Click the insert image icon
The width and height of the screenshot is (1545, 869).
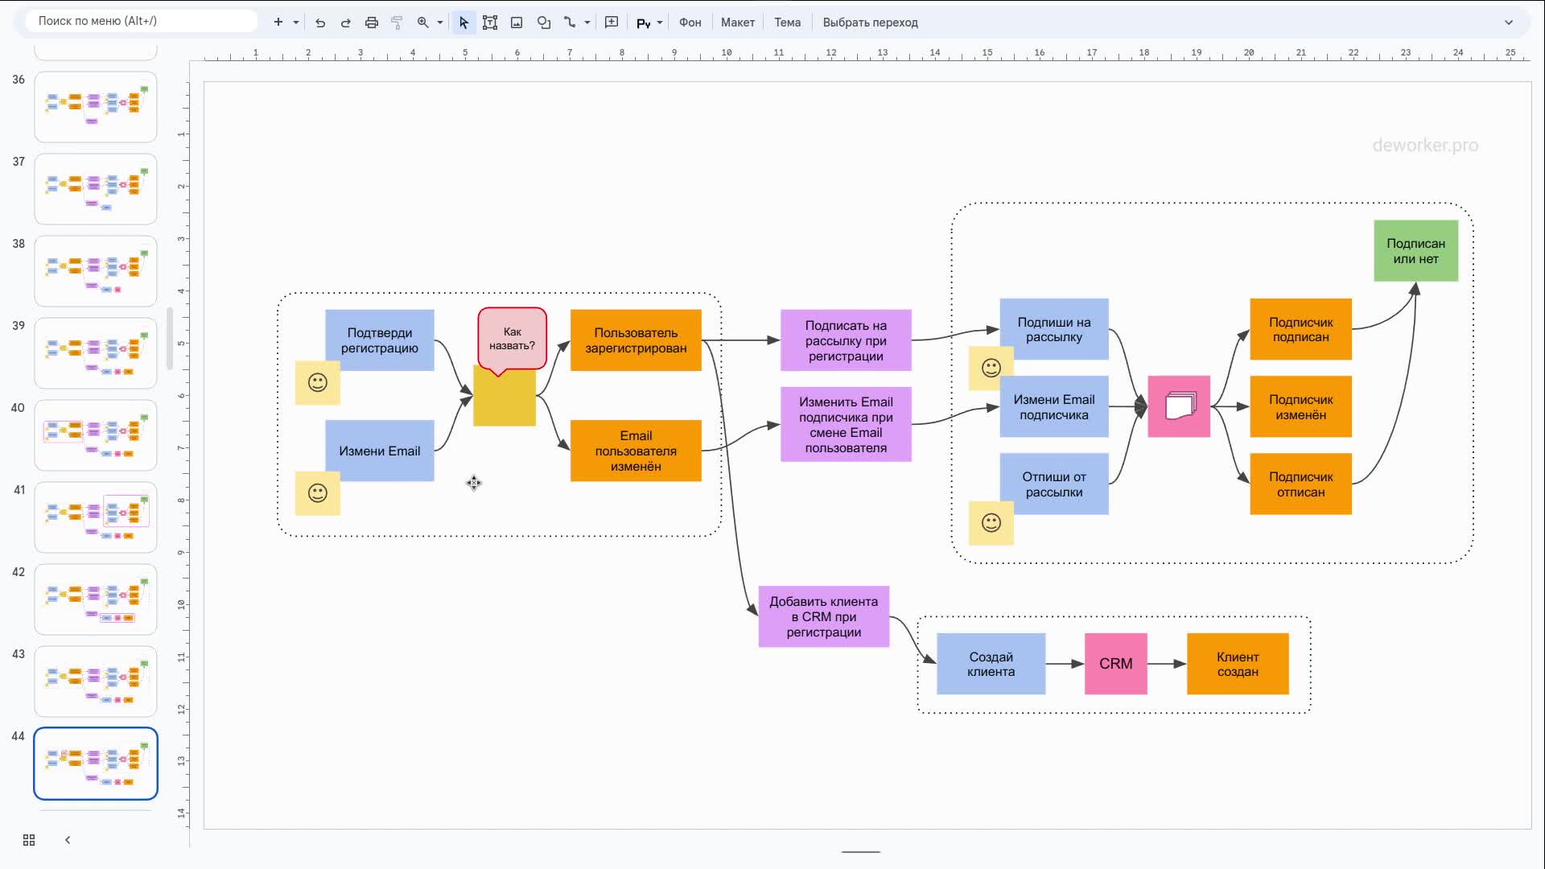pos(517,23)
